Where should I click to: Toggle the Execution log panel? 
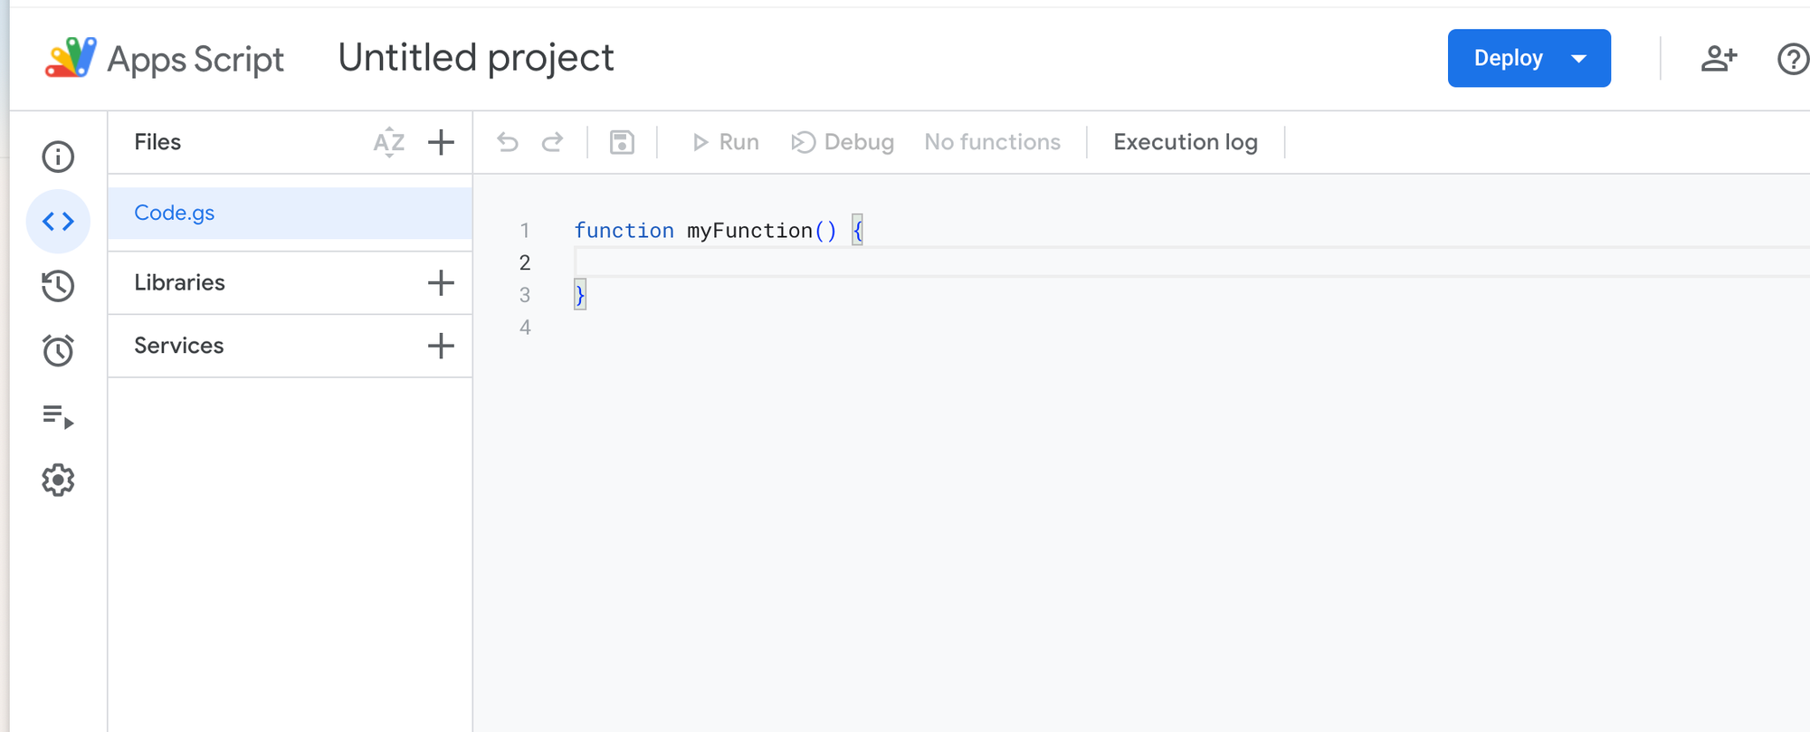[x=1185, y=142]
